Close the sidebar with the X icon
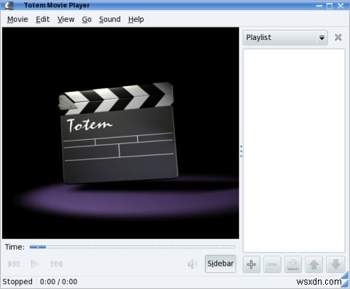 point(338,37)
